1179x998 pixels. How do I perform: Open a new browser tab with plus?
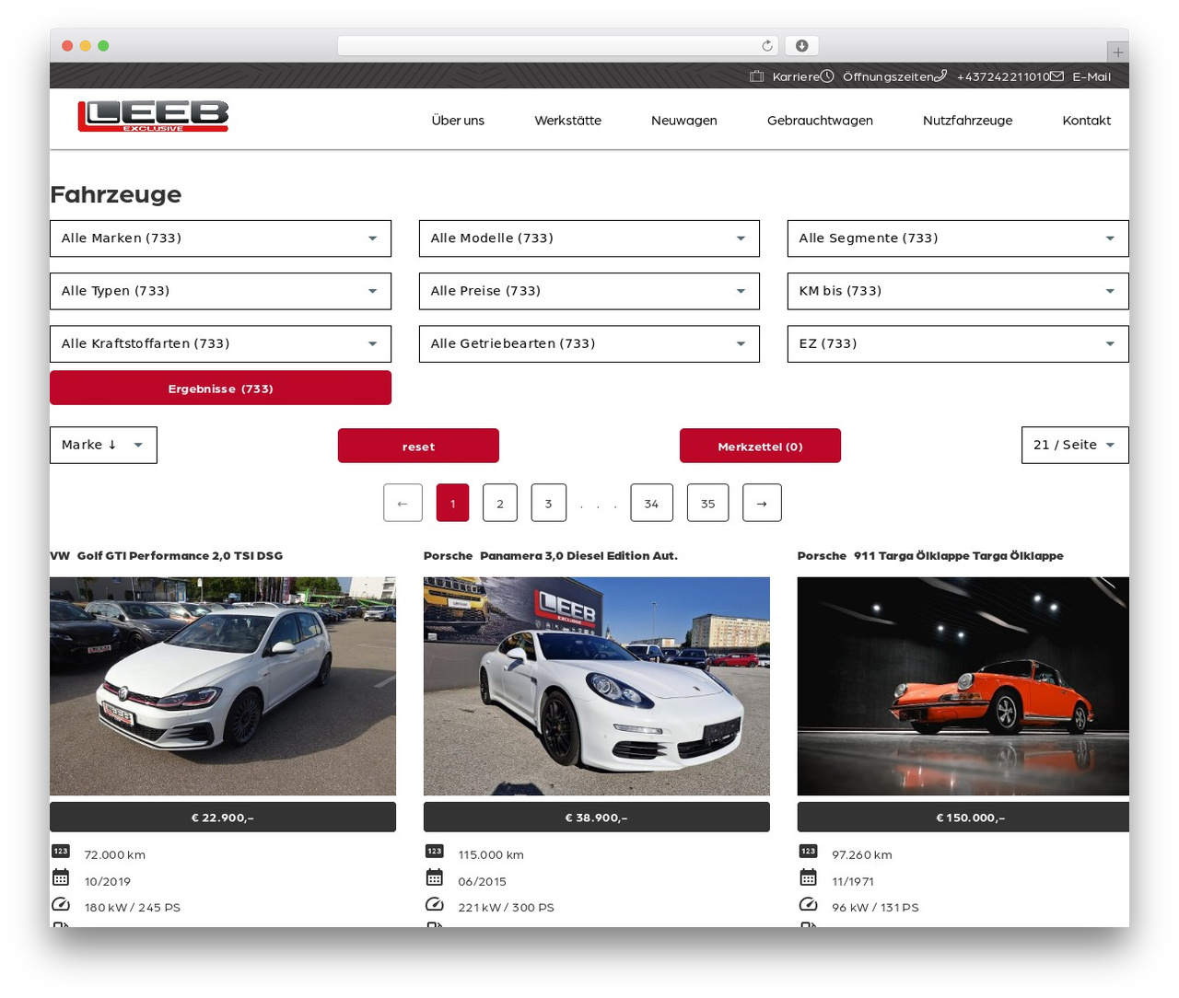[x=1117, y=52]
